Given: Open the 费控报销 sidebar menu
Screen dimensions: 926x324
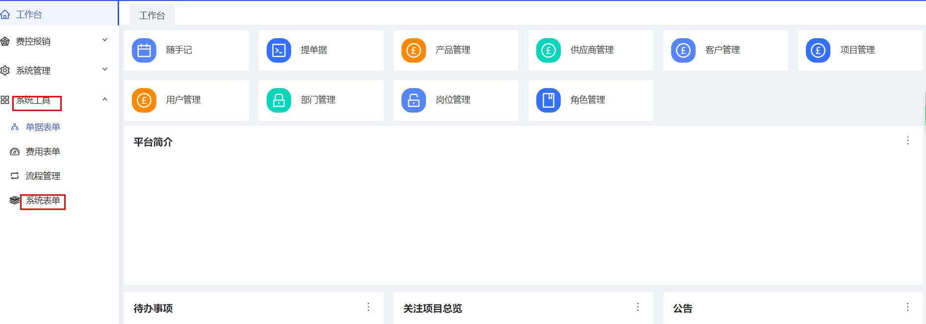Looking at the screenshot, I should point(59,42).
